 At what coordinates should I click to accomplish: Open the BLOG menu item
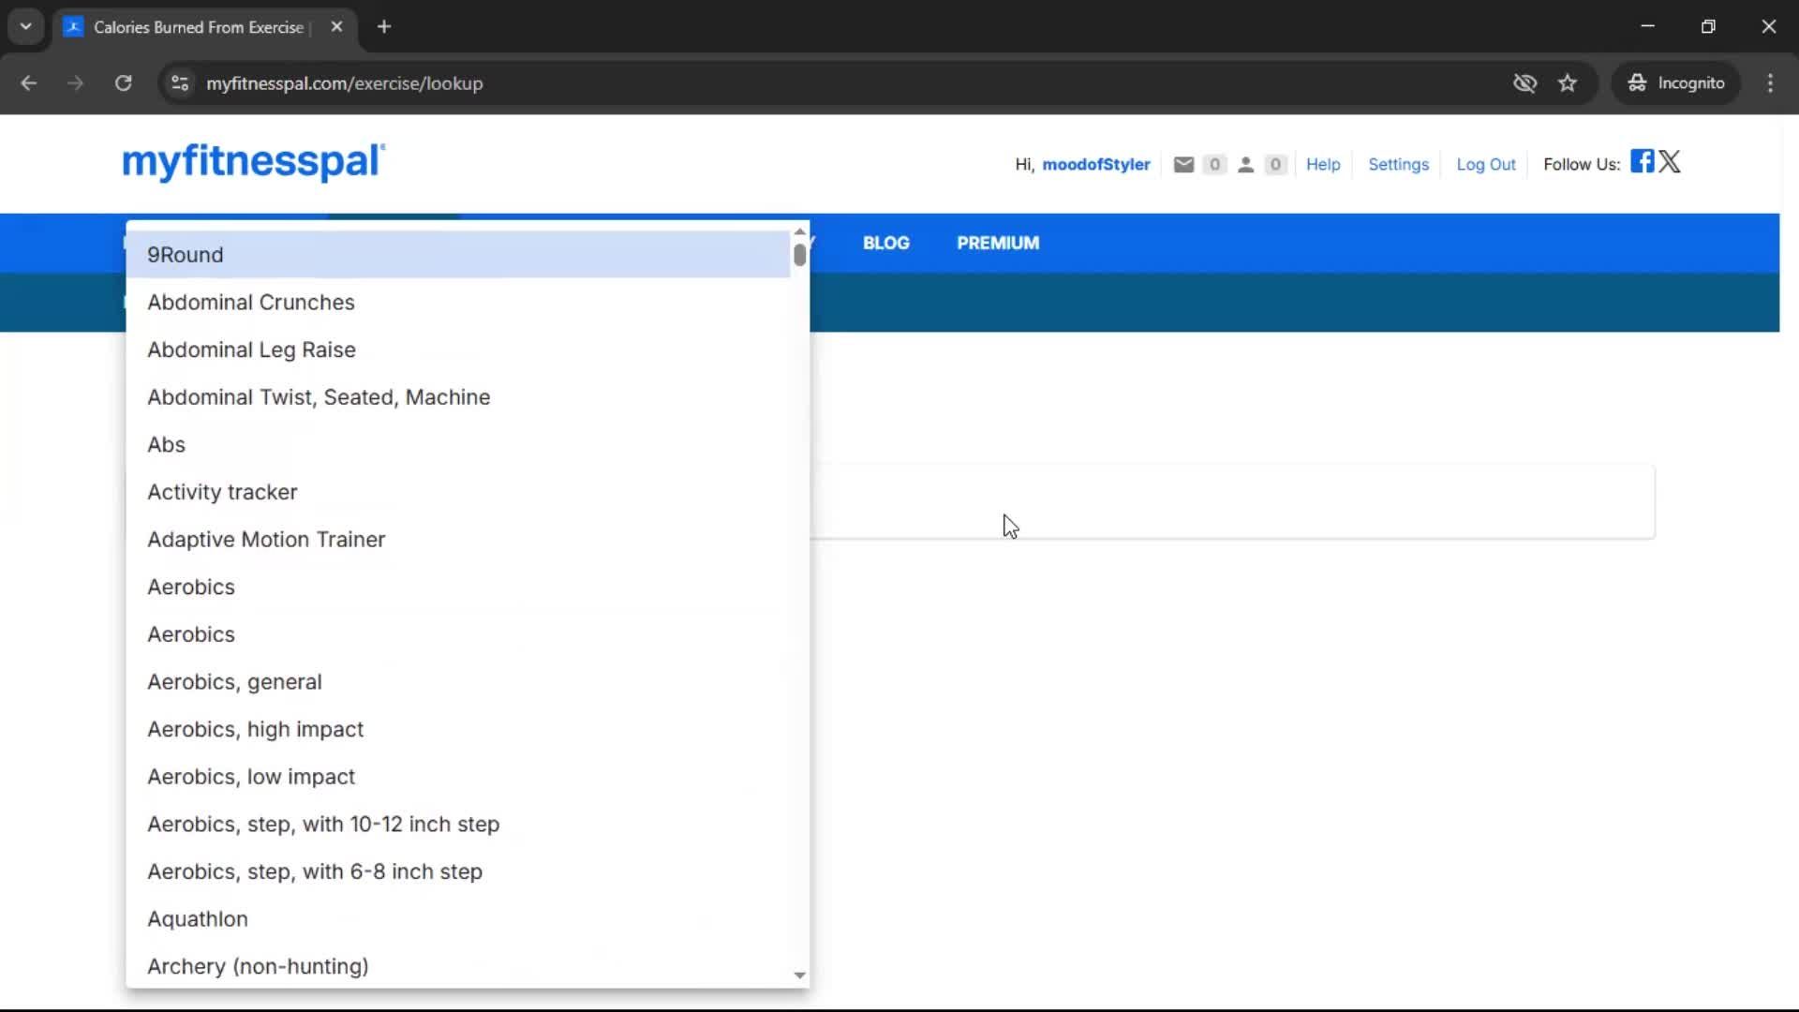885,243
